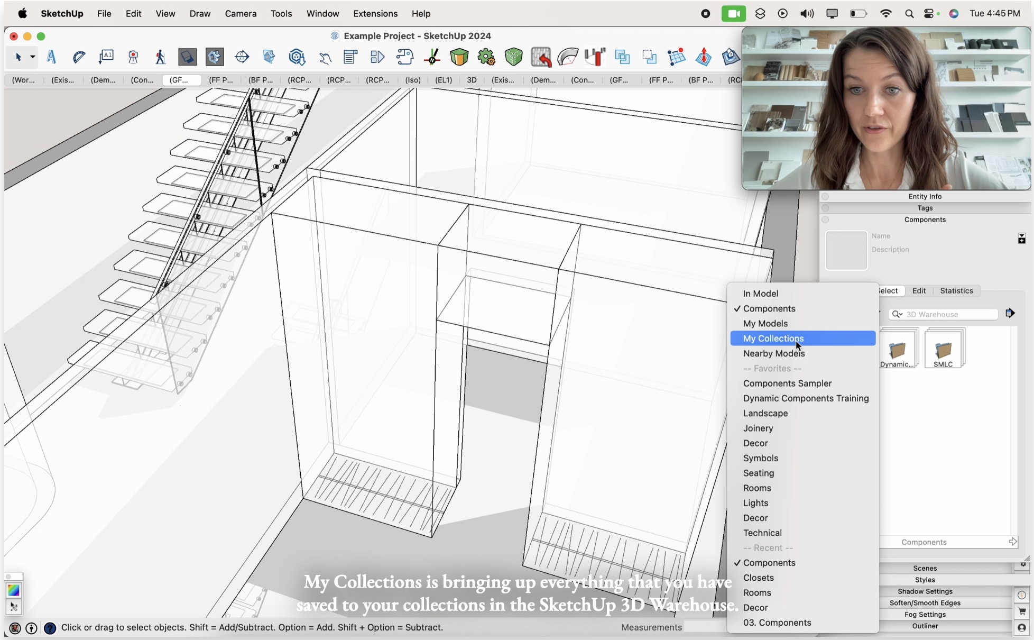Toggle the Components panel circle button

coord(825,220)
